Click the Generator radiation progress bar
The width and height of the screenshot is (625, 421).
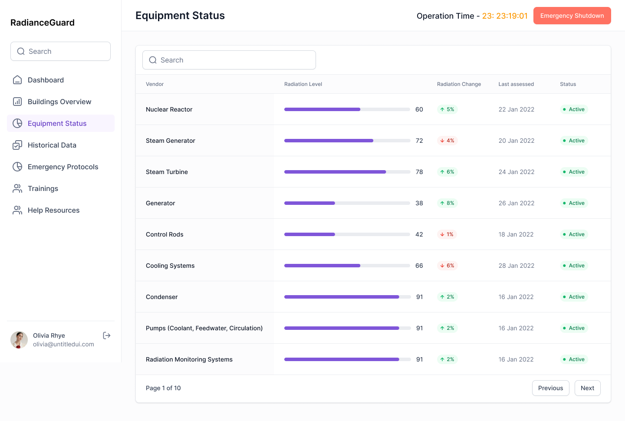[347, 203]
